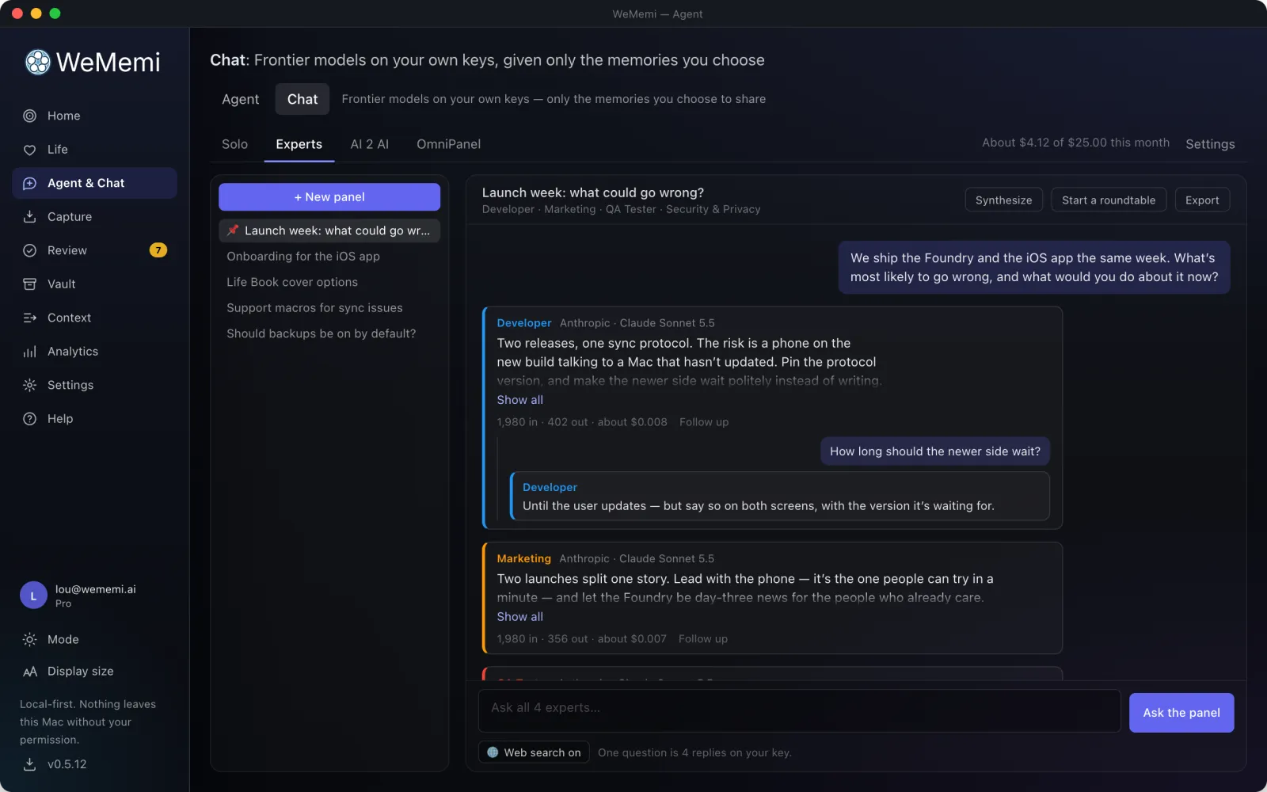Select the Experts tab
Image resolution: width=1267 pixels, height=792 pixels.
click(x=299, y=144)
